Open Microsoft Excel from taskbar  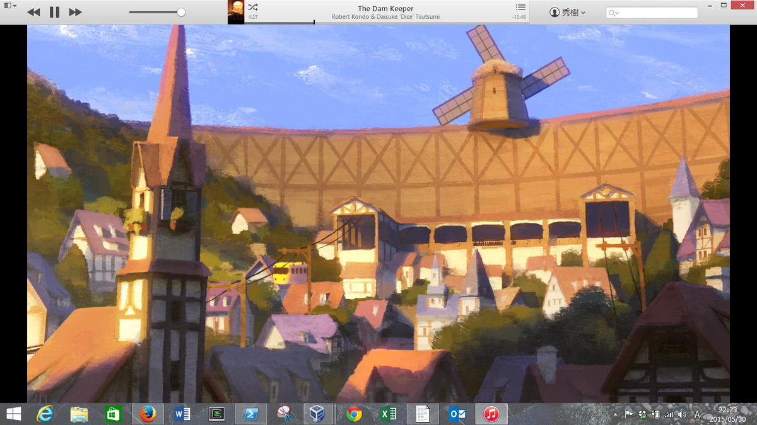[x=388, y=414]
